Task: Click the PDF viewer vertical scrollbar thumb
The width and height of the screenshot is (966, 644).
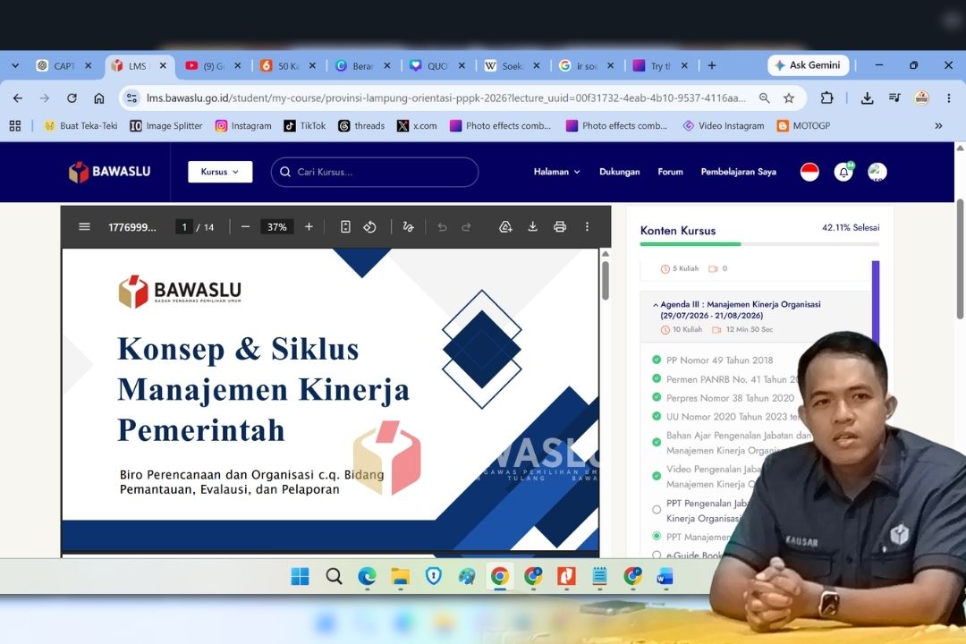Action: tap(605, 280)
